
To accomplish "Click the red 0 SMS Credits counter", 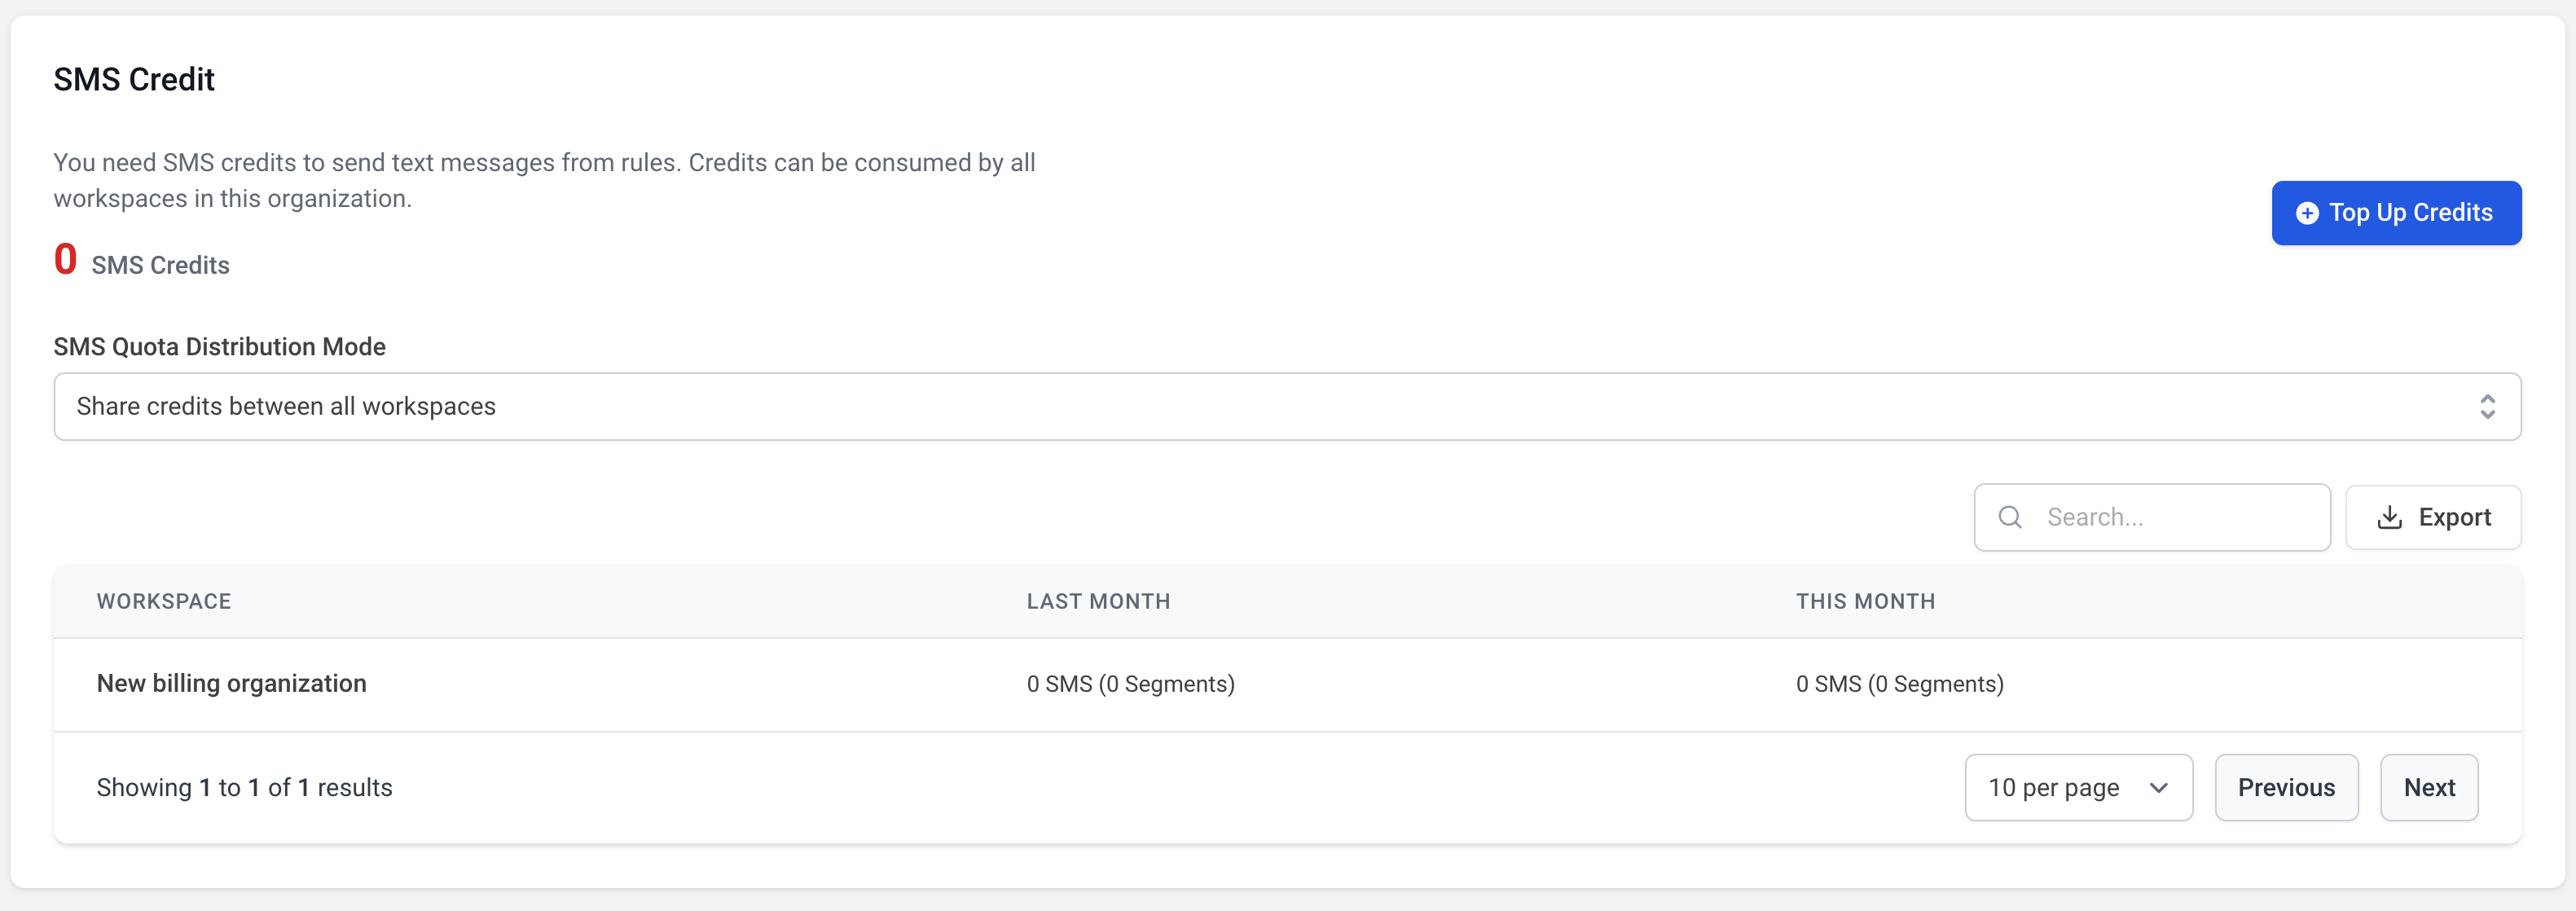I will tap(66, 260).
